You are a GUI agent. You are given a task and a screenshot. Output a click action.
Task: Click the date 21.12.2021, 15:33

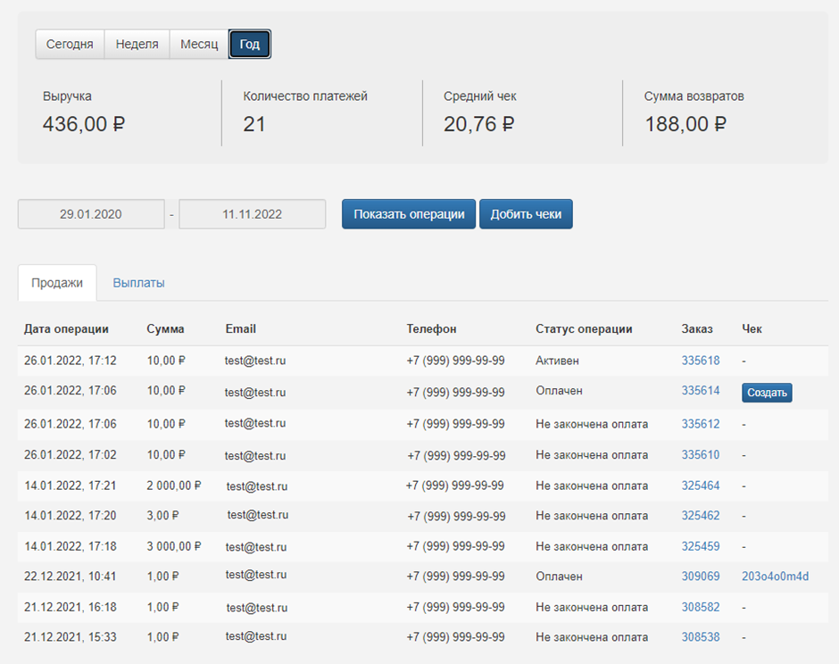(x=71, y=636)
